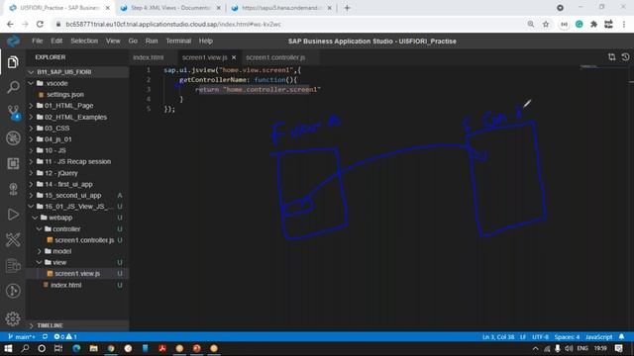Open Manage settings gear icon
This screenshot has height=356, width=634.
click(x=13, y=318)
